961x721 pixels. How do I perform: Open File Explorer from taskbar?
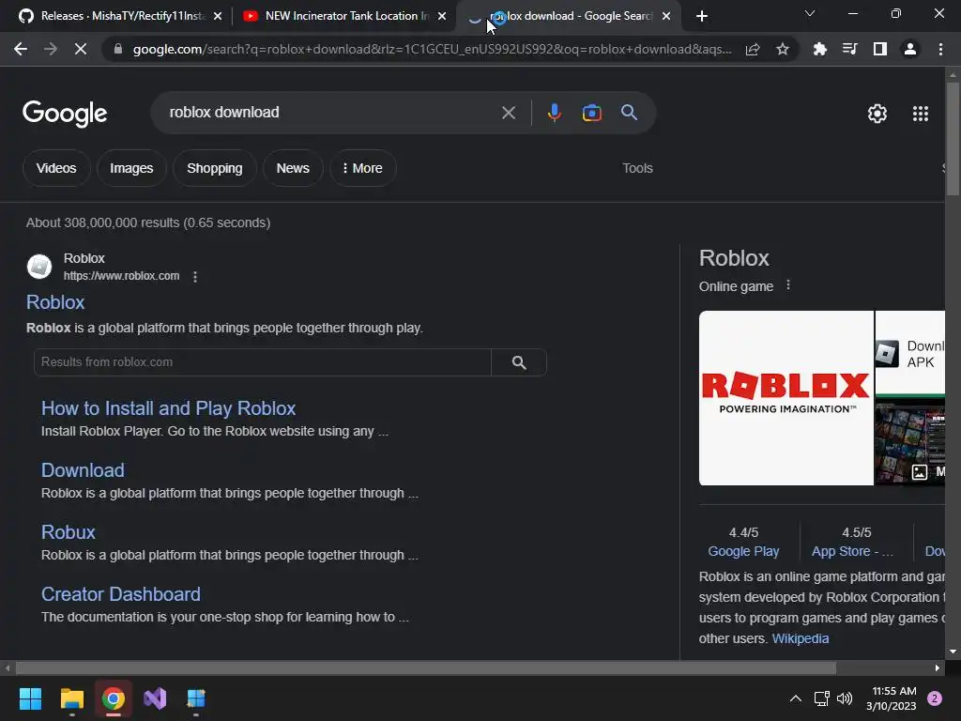(x=71, y=698)
